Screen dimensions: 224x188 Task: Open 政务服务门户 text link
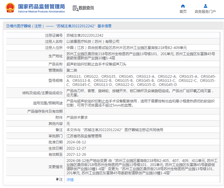pos(205,11)
